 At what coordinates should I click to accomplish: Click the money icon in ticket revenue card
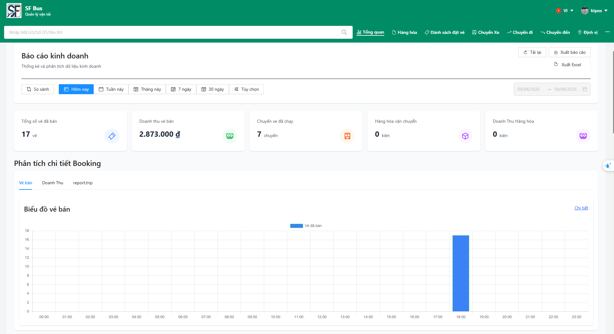tap(230, 136)
